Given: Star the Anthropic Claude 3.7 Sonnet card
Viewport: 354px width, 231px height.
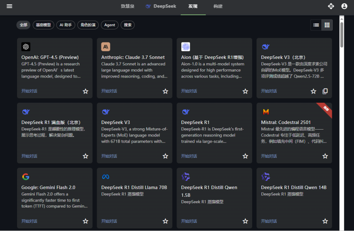Looking at the screenshot, I should point(165,91).
